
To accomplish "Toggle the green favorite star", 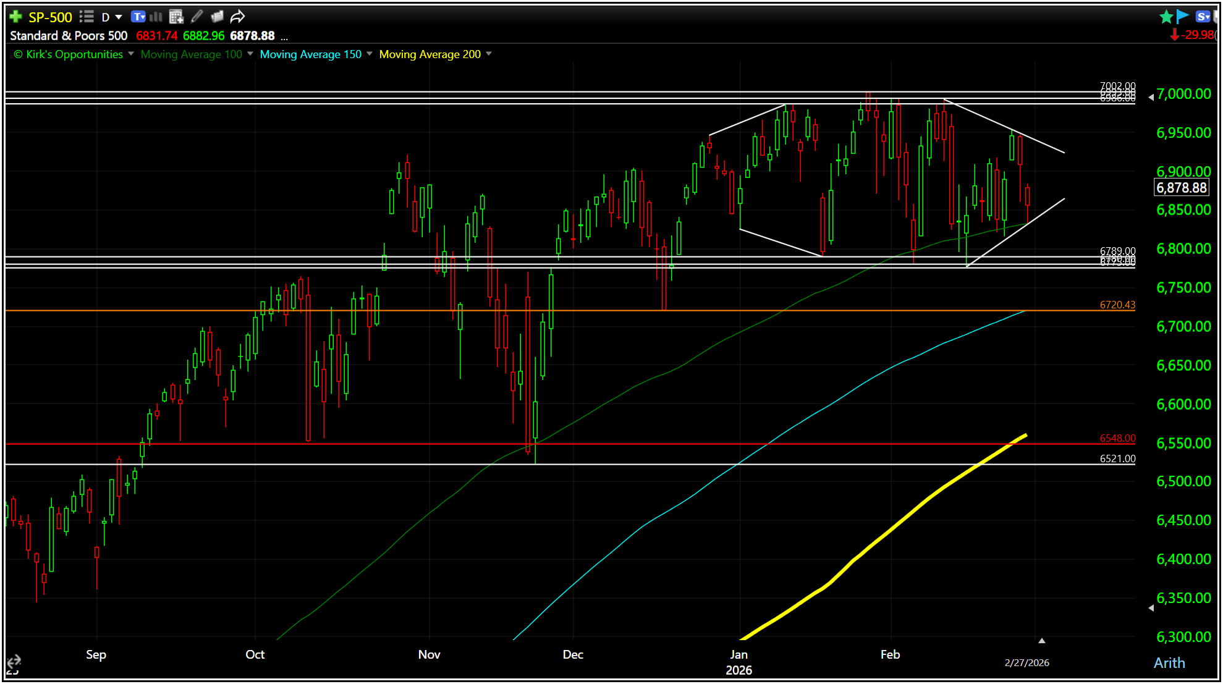I will pos(1166,17).
